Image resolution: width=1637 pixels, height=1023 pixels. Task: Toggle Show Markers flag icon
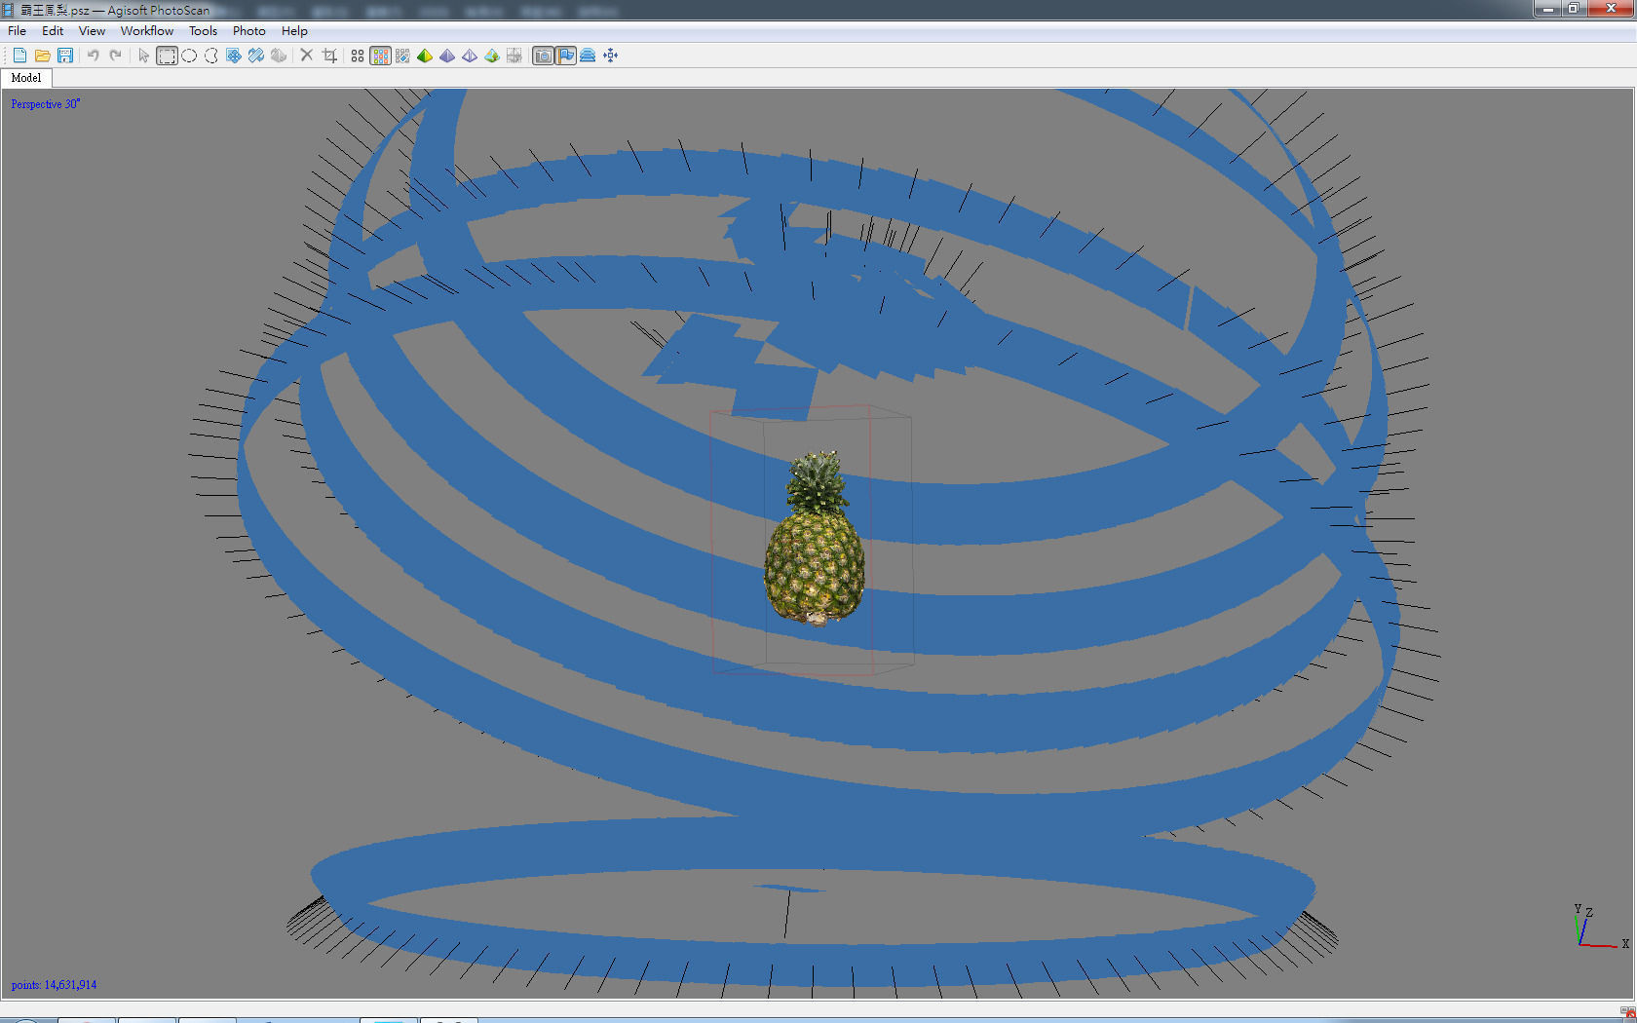[x=566, y=56]
